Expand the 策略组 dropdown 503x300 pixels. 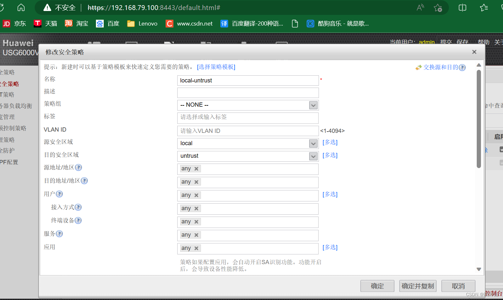[x=313, y=105]
